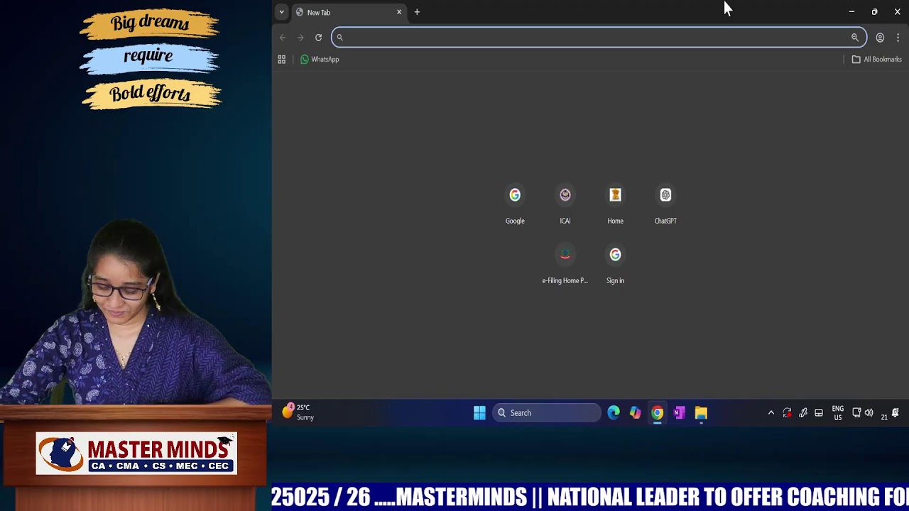
Task: Close the New Tab tab
Action: tap(399, 12)
